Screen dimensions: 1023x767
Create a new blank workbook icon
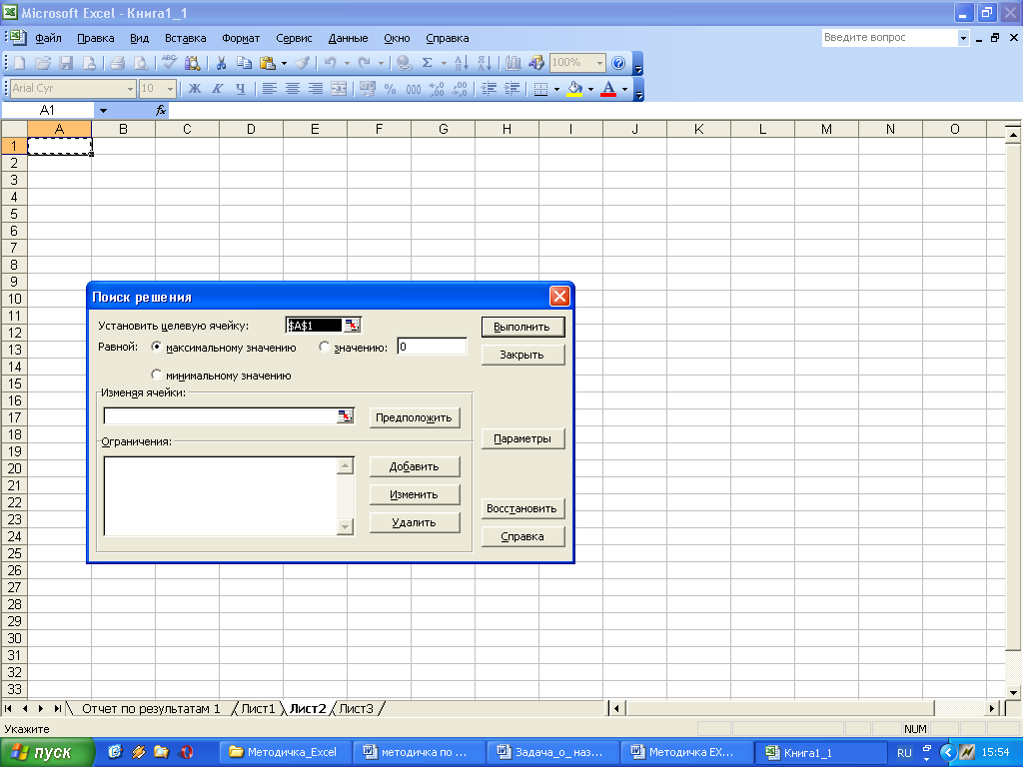pos(20,63)
